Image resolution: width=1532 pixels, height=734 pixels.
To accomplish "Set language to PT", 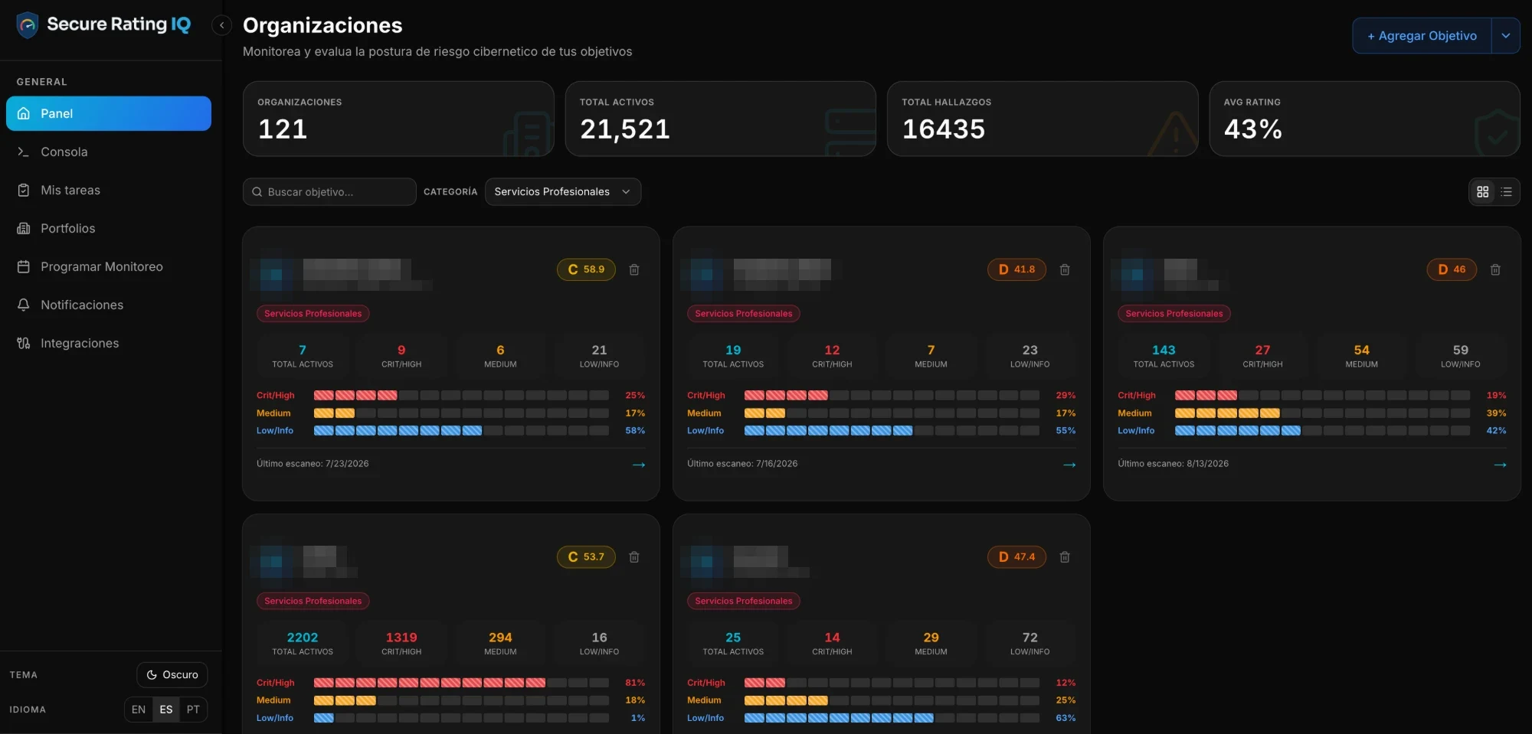I will pos(193,710).
